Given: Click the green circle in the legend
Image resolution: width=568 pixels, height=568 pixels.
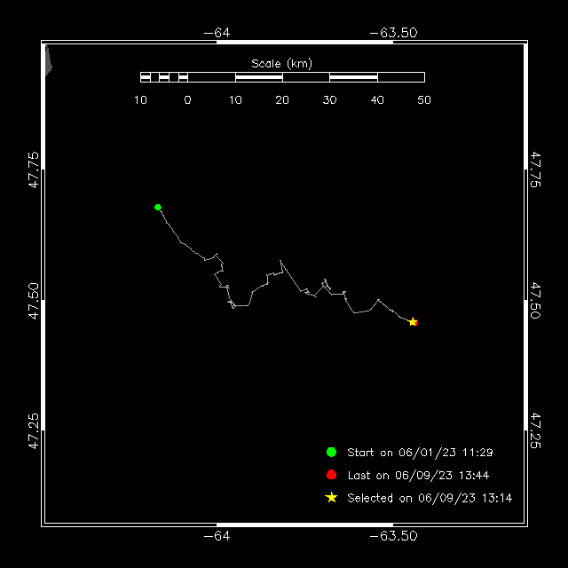Looking at the screenshot, I should [331, 452].
